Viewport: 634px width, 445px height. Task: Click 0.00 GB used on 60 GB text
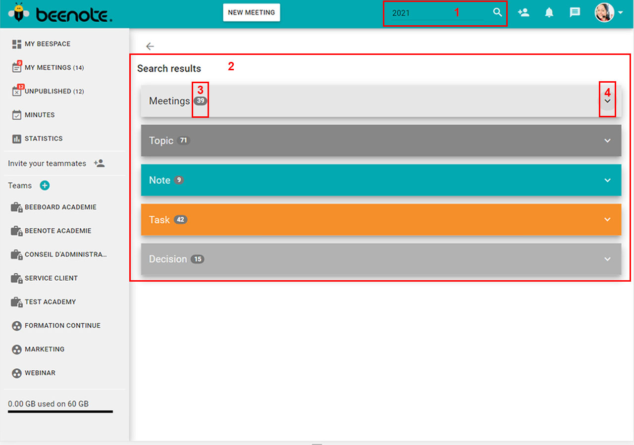(x=48, y=404)
